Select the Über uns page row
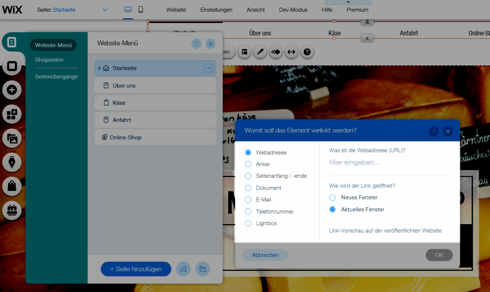Image resolution: width=490 pixels, height=292 pixels. [155, 85]
